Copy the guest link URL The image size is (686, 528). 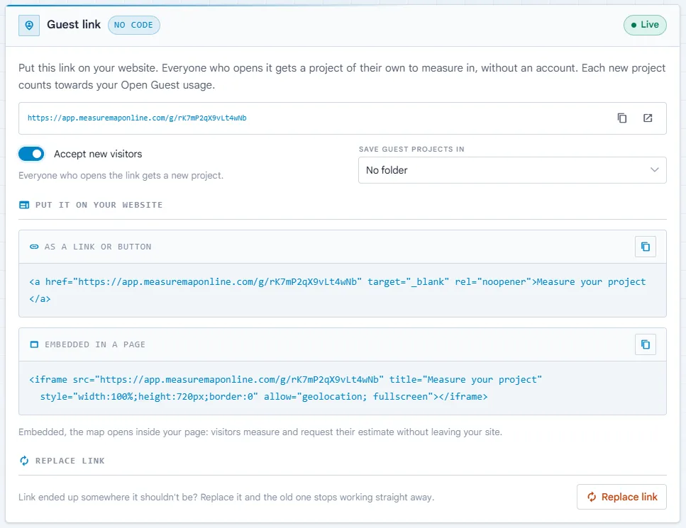(621, 118)
